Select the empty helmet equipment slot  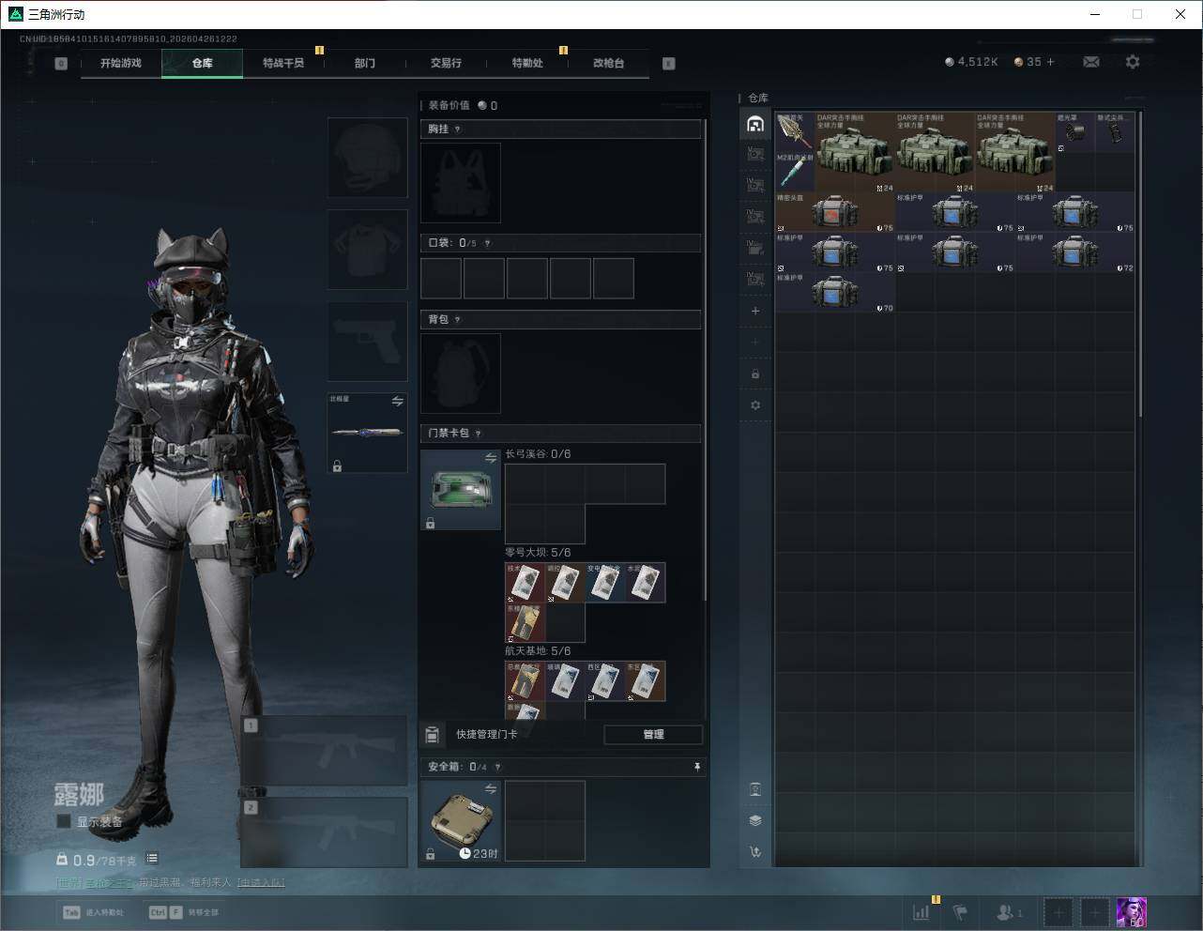[x=367, y=157]
